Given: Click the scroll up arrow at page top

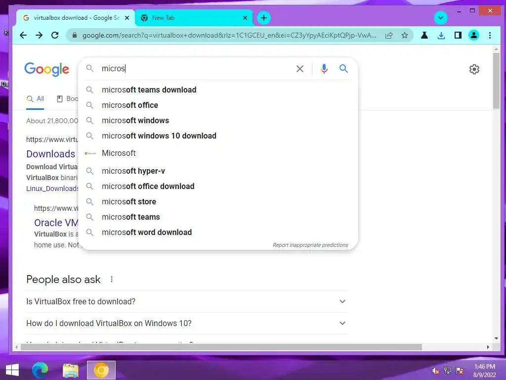Looking at the screenshot, I should pyautogui.click(x=496, y=49).
